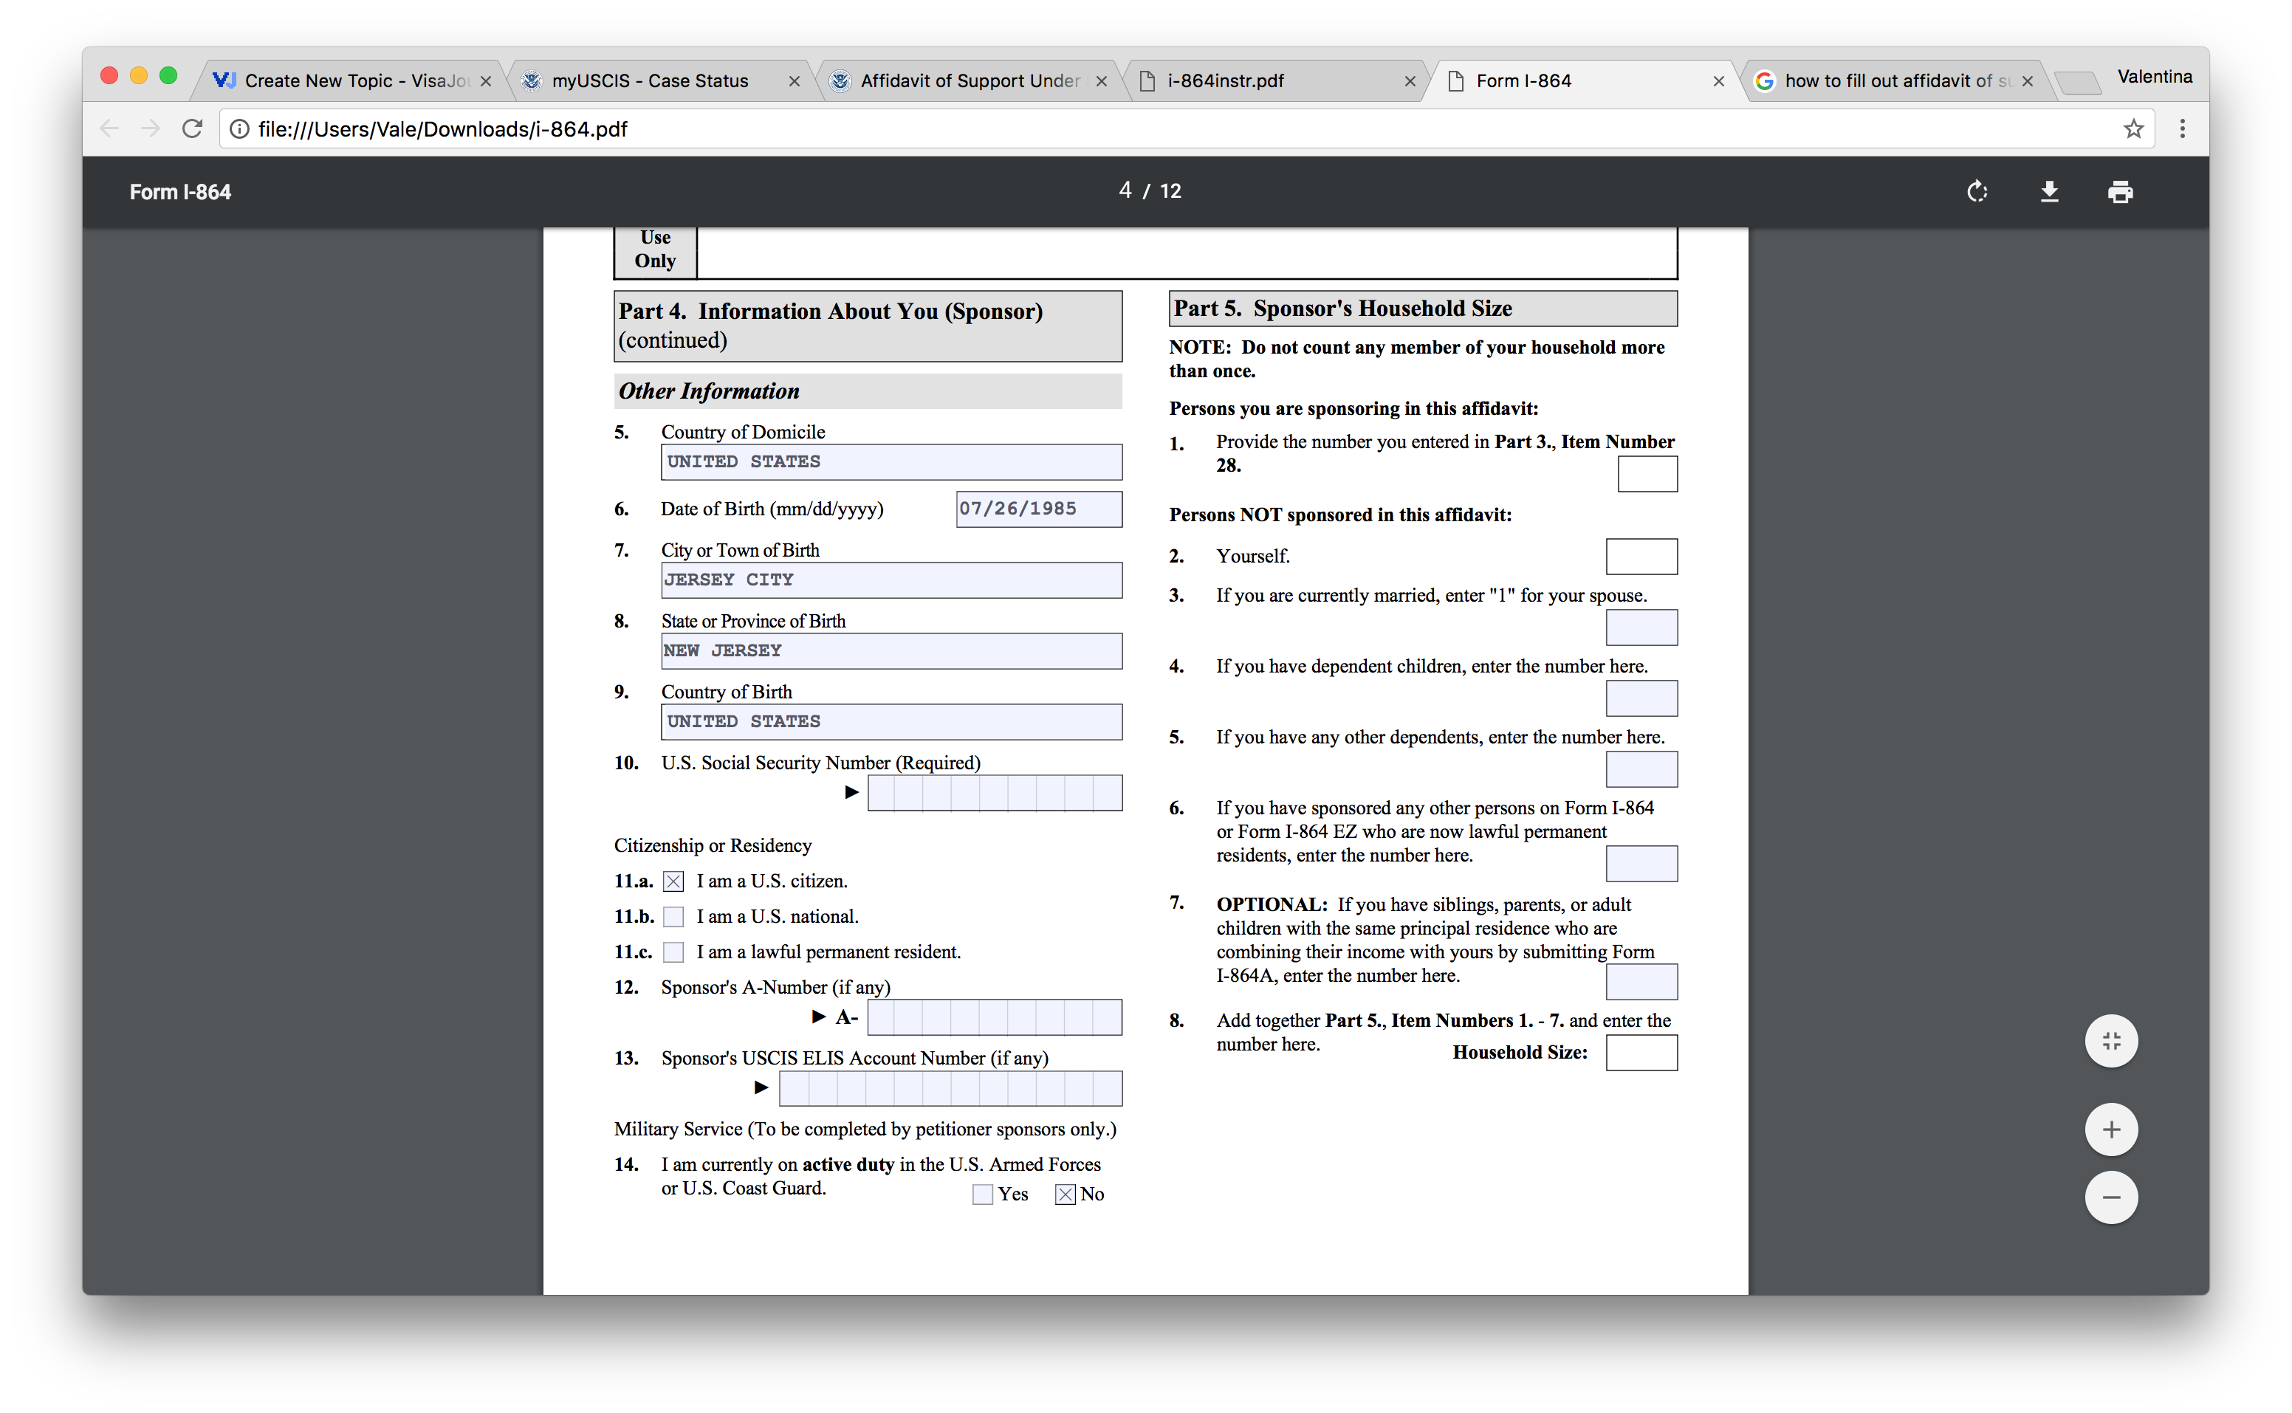The width and height of the screenshot is (2292, 1413).
Task: Close the Create New Topic tab
Action: click(x=485, y=81)
